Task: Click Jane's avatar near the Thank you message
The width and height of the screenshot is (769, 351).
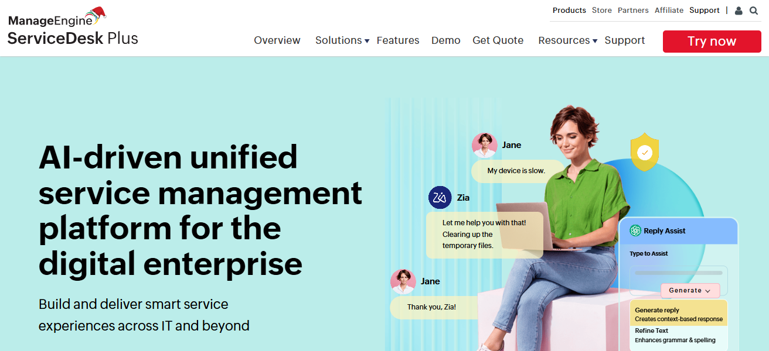Action: coord(403,281)
